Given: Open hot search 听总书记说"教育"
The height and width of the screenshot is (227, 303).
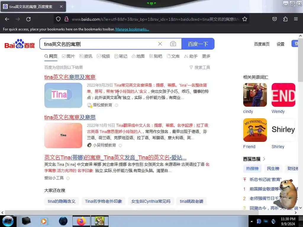Looking at the screenshot, I should point(265,179).
